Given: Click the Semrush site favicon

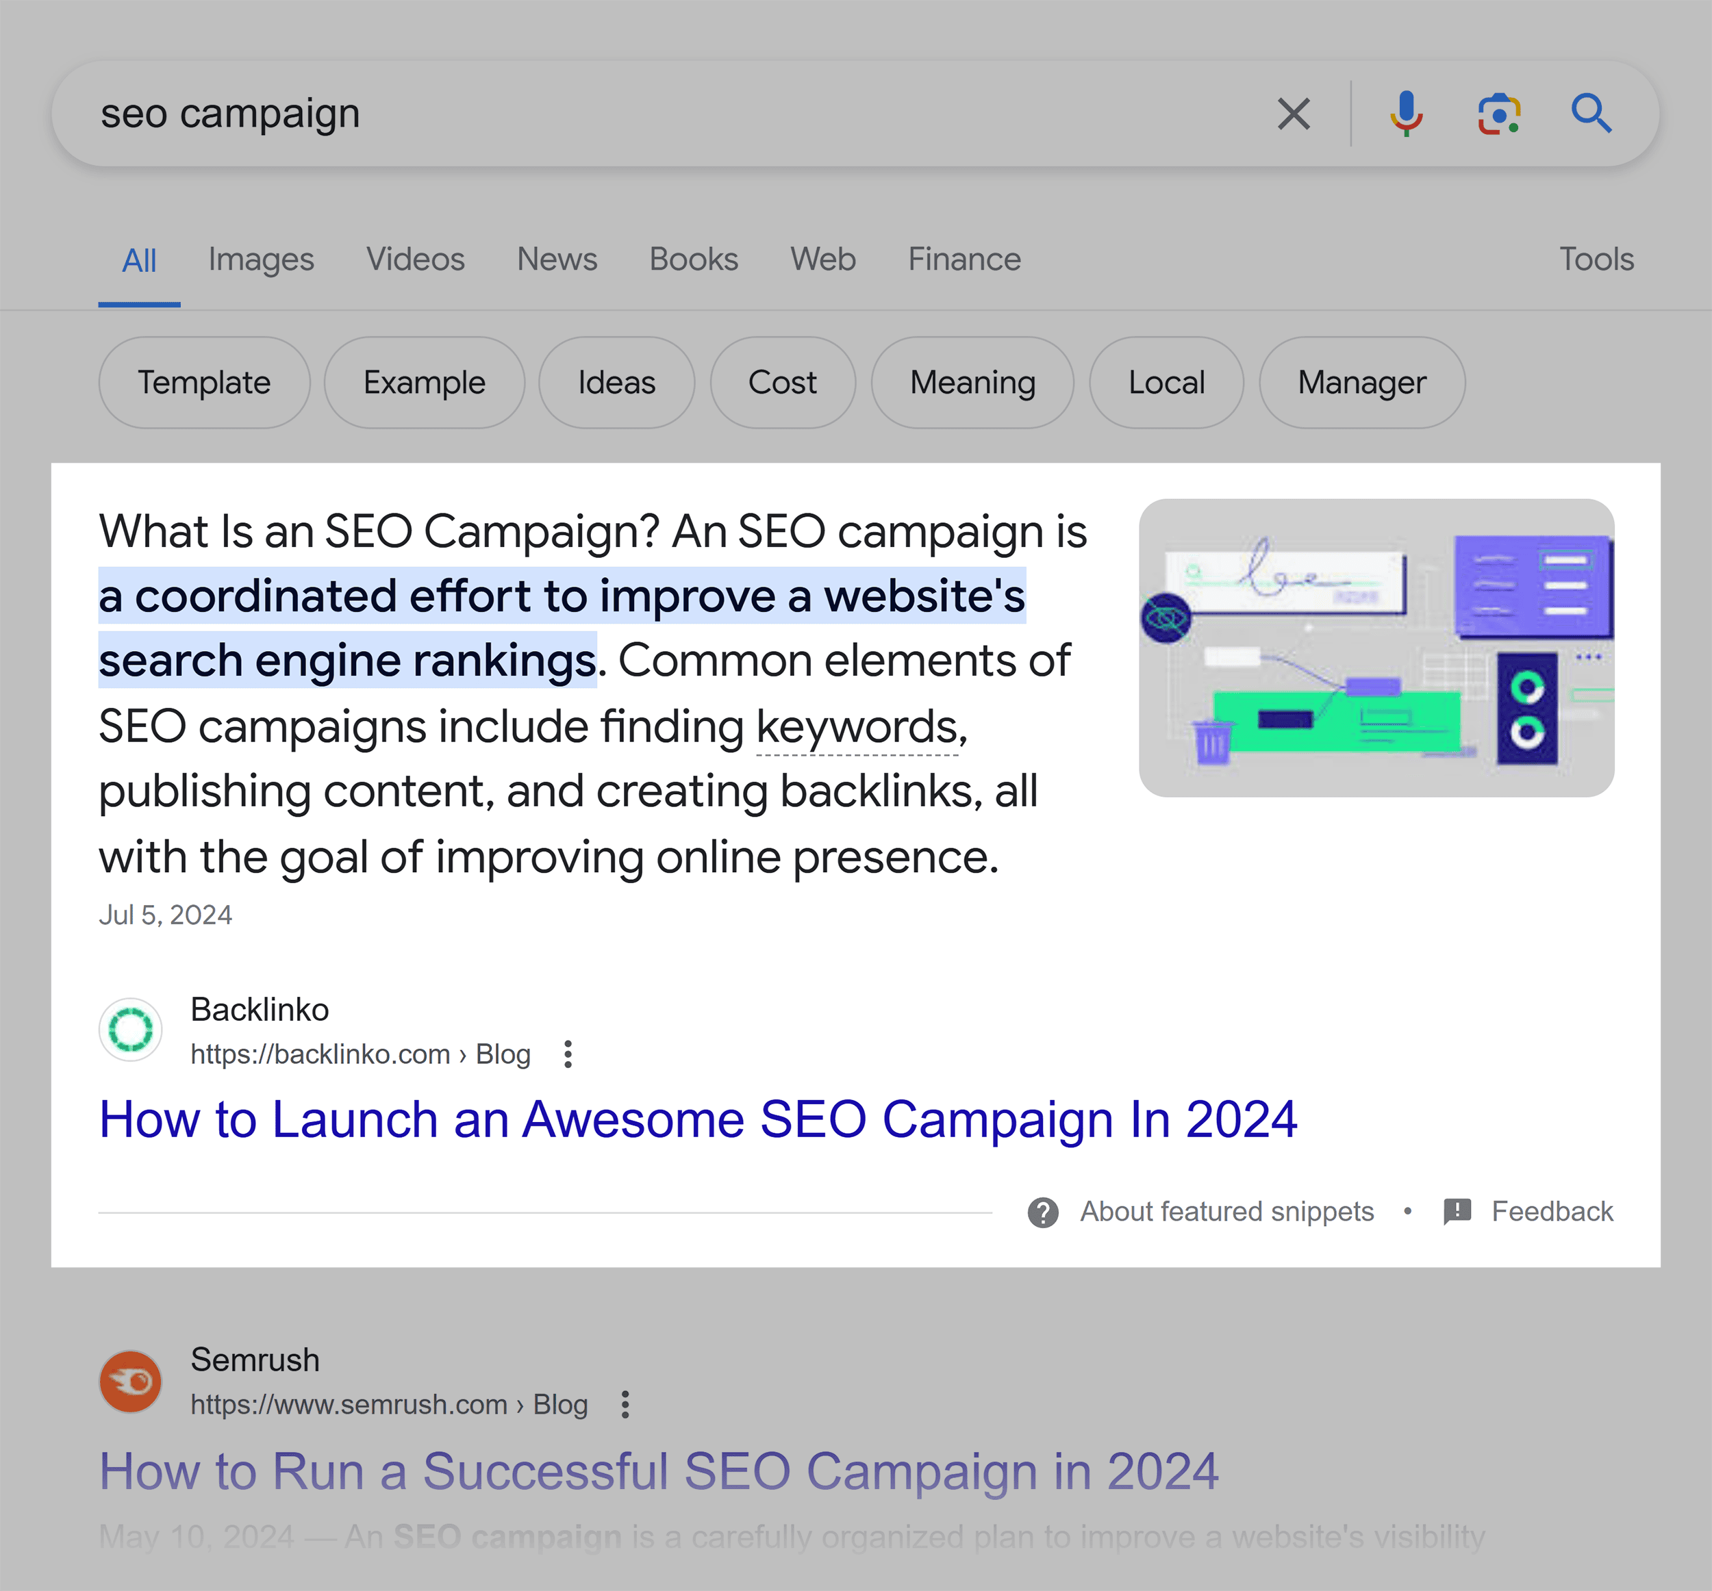Looking at the screenshot, I should click(131, 1381).
